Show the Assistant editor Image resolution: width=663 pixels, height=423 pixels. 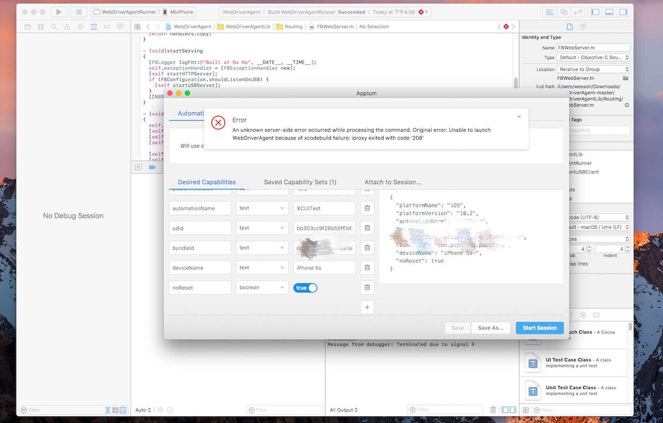(564, 12)
